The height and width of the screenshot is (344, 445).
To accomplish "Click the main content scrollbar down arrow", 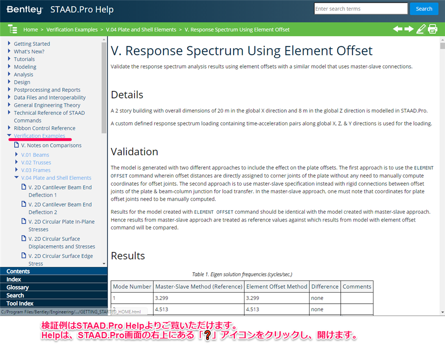I will [x=442, y=312].
